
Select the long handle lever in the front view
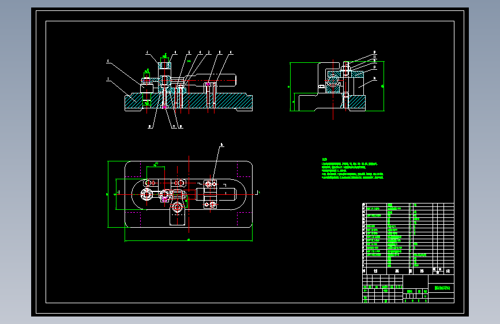coord(212,80)
